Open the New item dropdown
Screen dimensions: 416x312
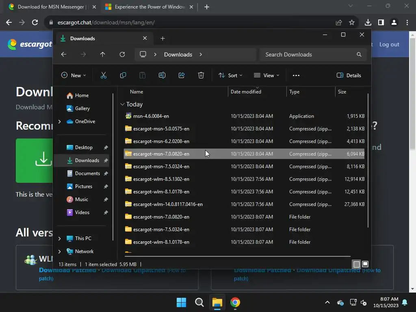point(74,75)
